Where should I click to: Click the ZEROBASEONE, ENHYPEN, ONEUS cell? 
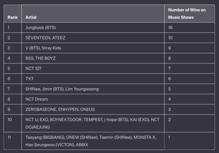click(60, 109)
